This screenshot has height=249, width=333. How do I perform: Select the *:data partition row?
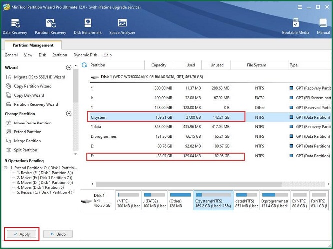click(210, 126)
